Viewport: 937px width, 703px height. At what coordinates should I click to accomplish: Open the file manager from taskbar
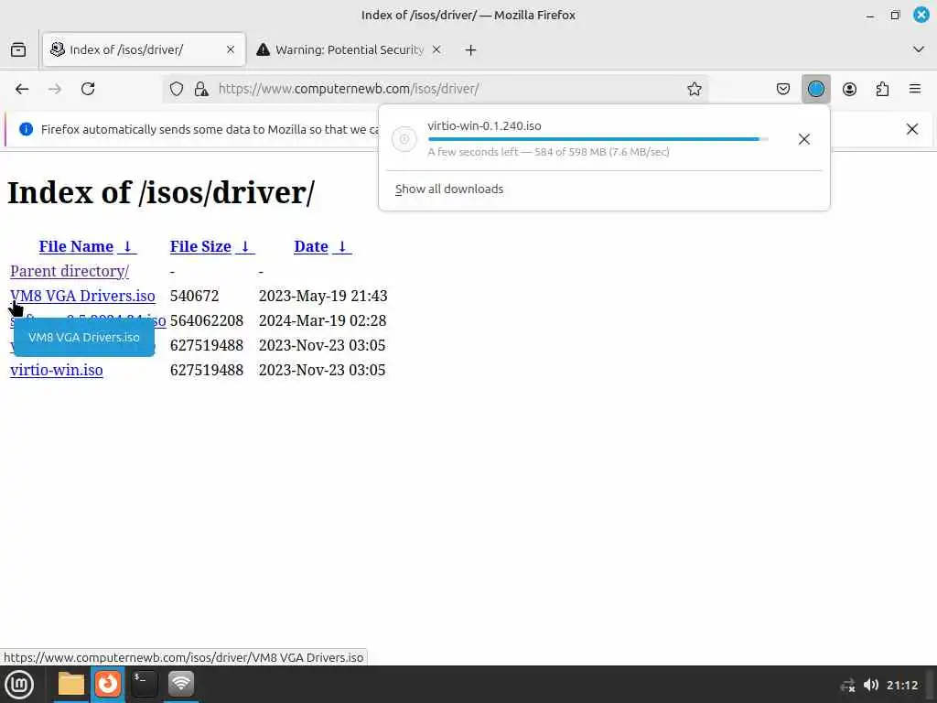(70, 684)
